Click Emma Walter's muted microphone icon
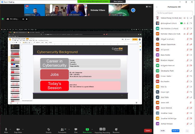Viewport: 195px width, 134px height. point(187,76)
